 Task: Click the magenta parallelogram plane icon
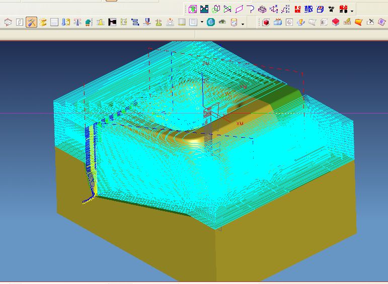click(x=239, y=10)
